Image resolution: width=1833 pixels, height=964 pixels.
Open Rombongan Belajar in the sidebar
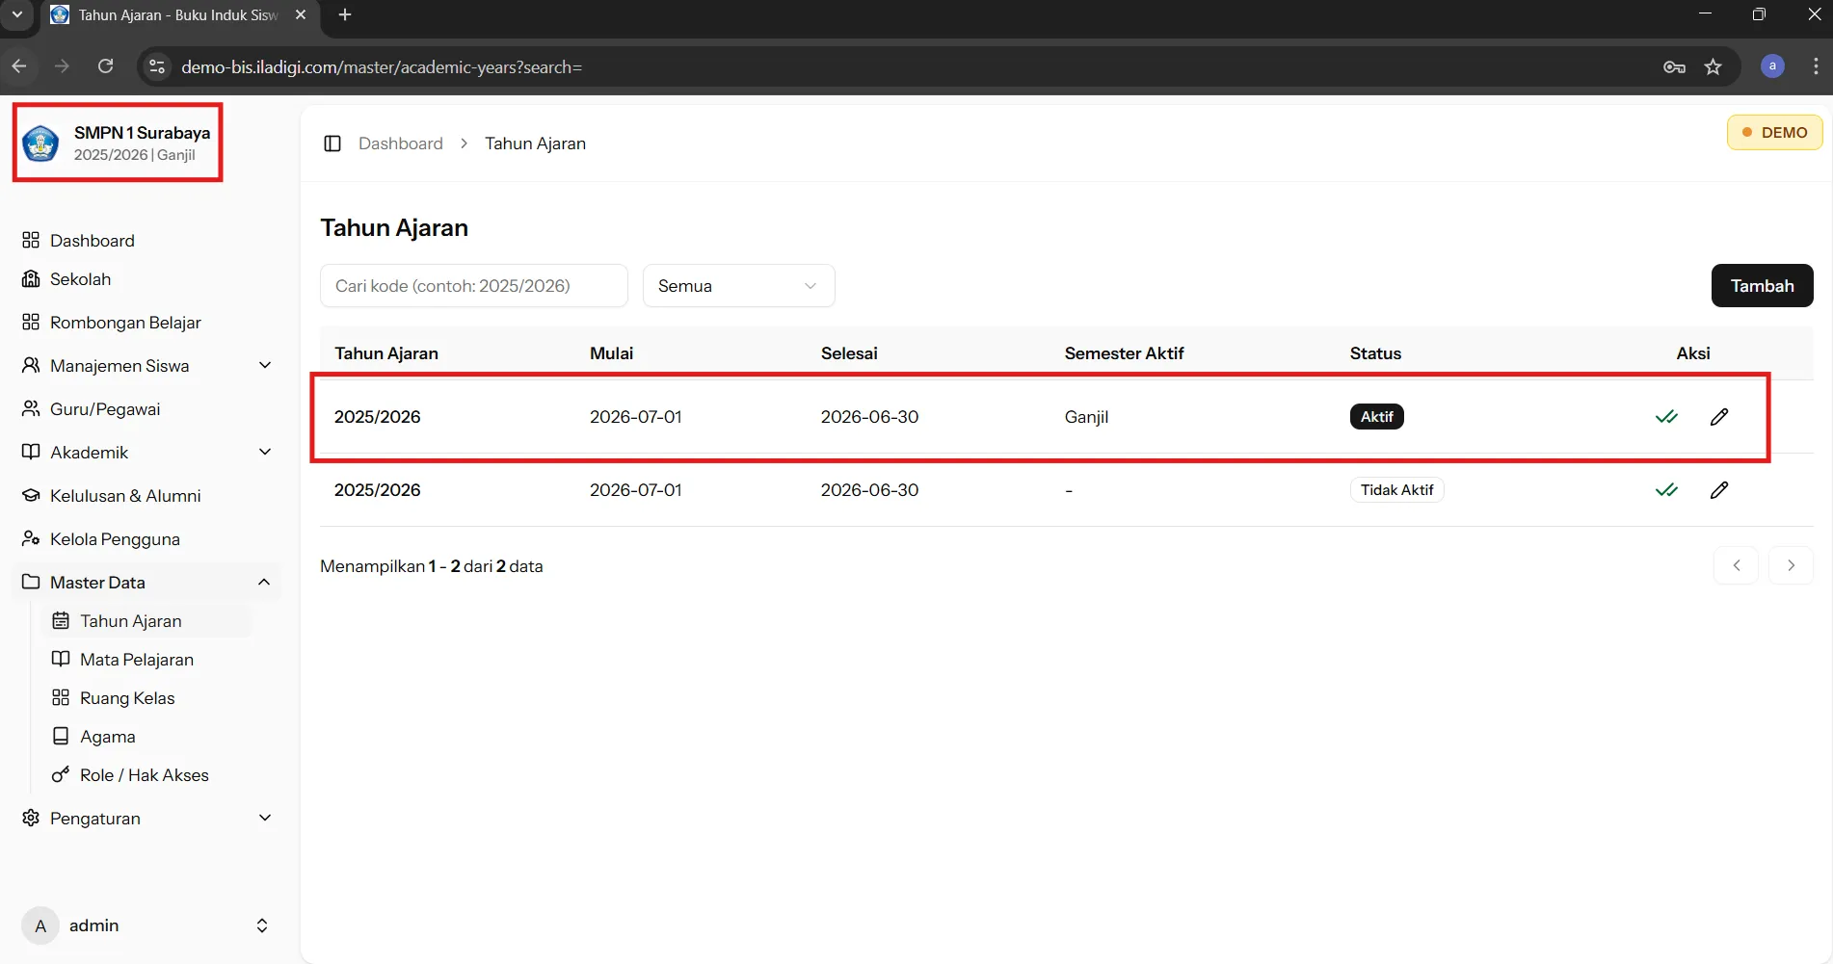point(125,323)
